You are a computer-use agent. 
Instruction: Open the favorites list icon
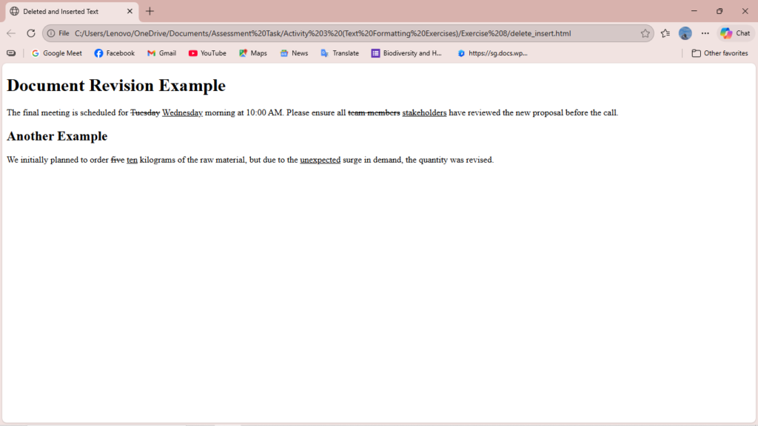tap(665, 33)
